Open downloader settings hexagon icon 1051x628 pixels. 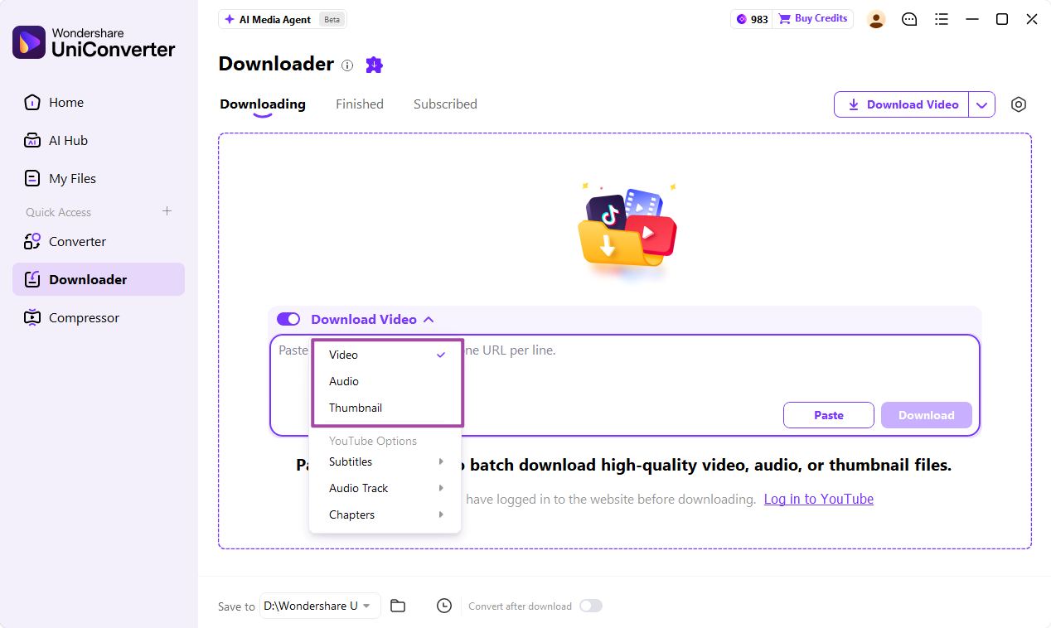point(1019,104)
